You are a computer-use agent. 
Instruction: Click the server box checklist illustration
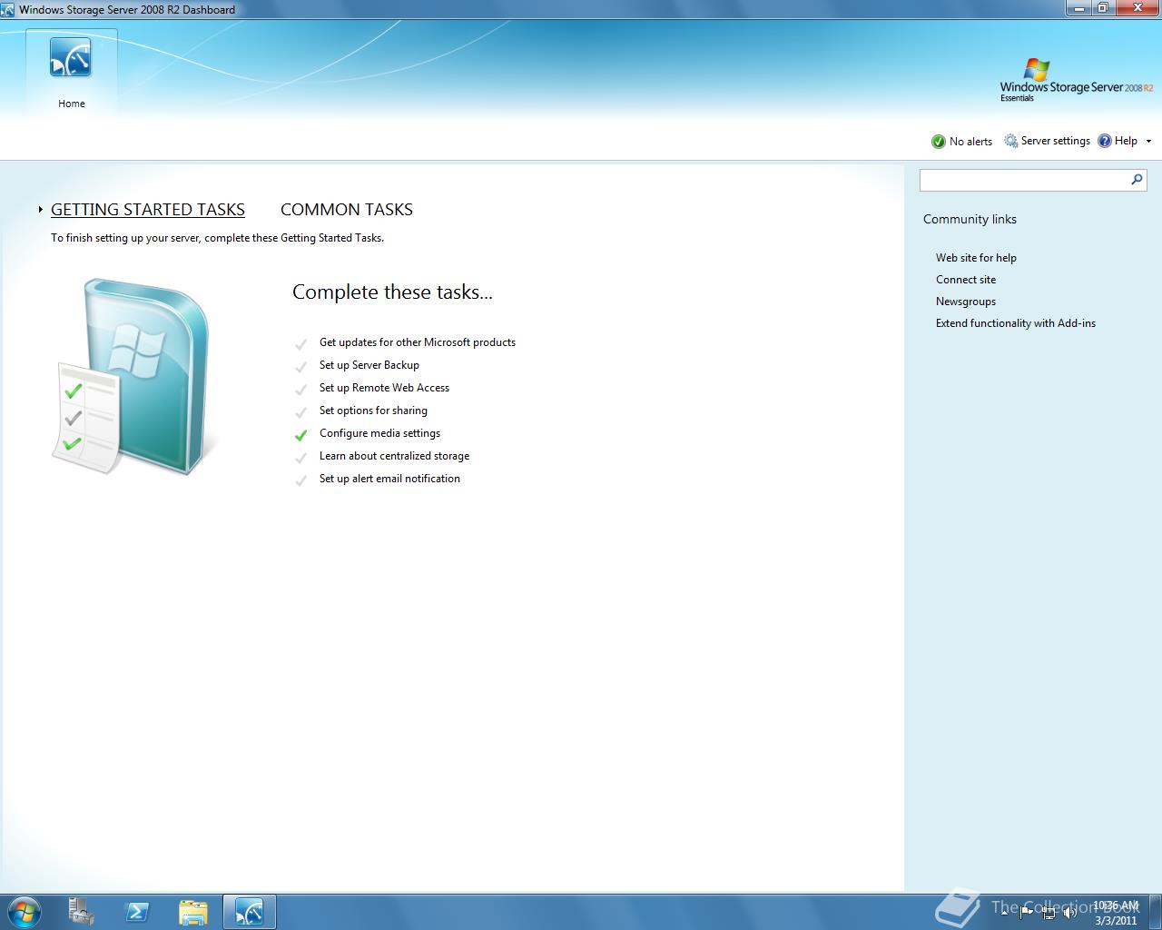(133, 376)
